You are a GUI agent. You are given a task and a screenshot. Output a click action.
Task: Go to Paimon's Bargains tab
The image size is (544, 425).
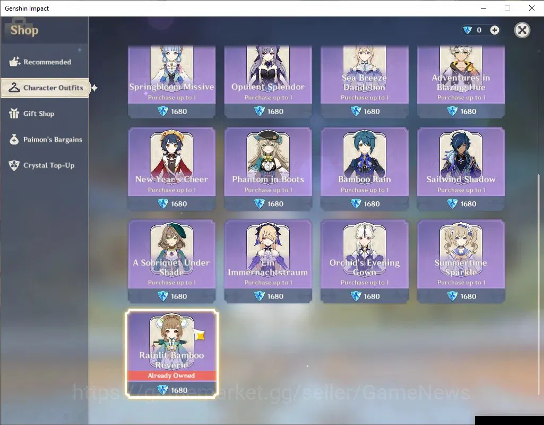tap(45, 140)
